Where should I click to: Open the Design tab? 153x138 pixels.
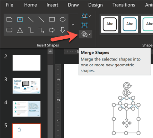(x=95, y=5)
